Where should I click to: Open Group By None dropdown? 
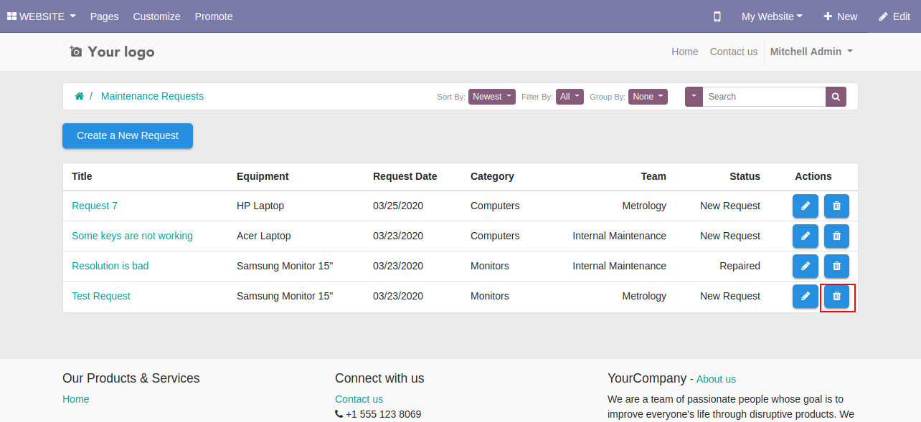pyautogui.click(x=648, y=97)
